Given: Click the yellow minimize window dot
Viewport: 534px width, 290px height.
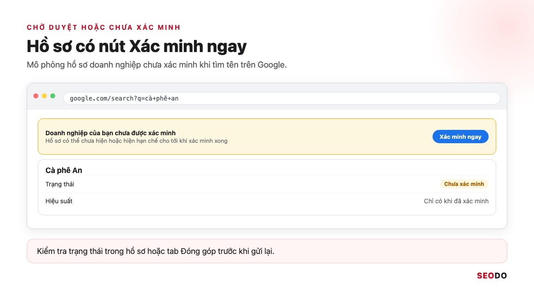Looking at the screenshot, I should 44,96.
